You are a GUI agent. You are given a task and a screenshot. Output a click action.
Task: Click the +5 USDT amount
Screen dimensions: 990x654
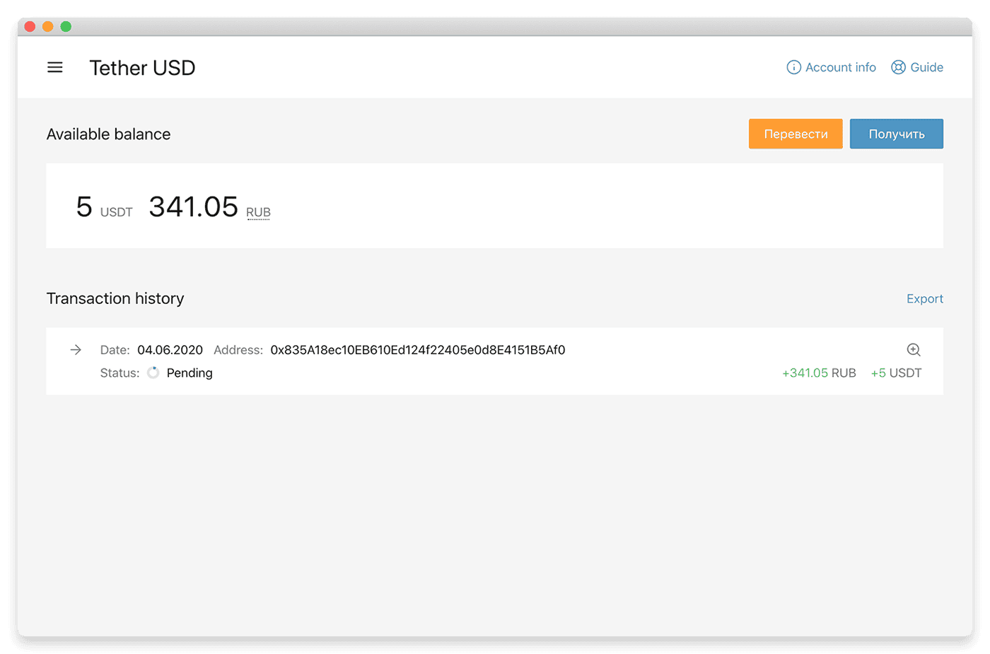896,373
